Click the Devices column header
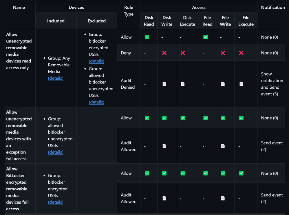Viewport: 289px width, 215px height. [x=76, y=7]
